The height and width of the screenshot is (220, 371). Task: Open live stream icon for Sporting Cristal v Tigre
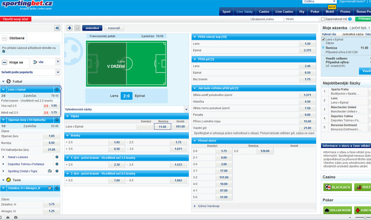pos(50,171)
